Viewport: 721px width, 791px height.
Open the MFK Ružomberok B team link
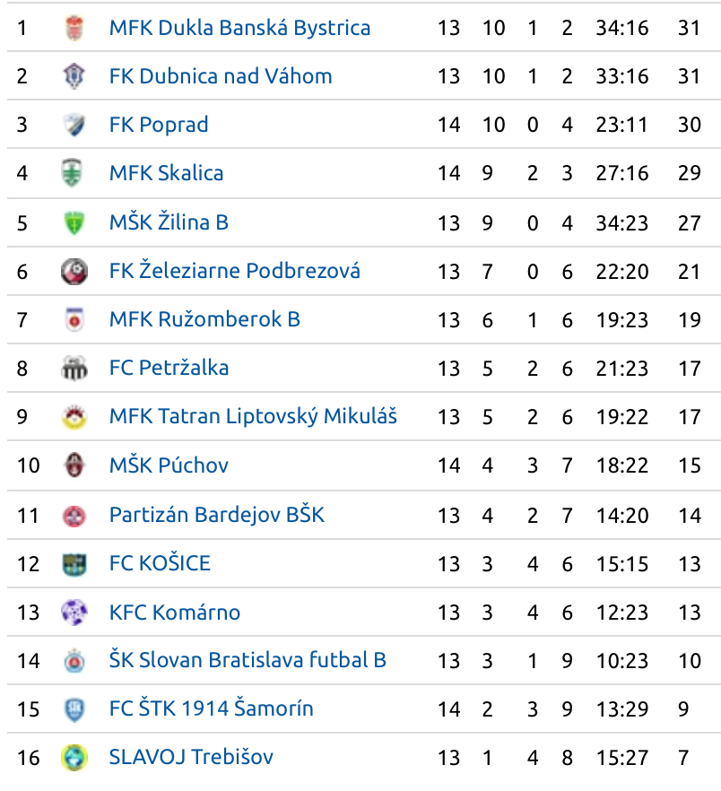(204, 319)
